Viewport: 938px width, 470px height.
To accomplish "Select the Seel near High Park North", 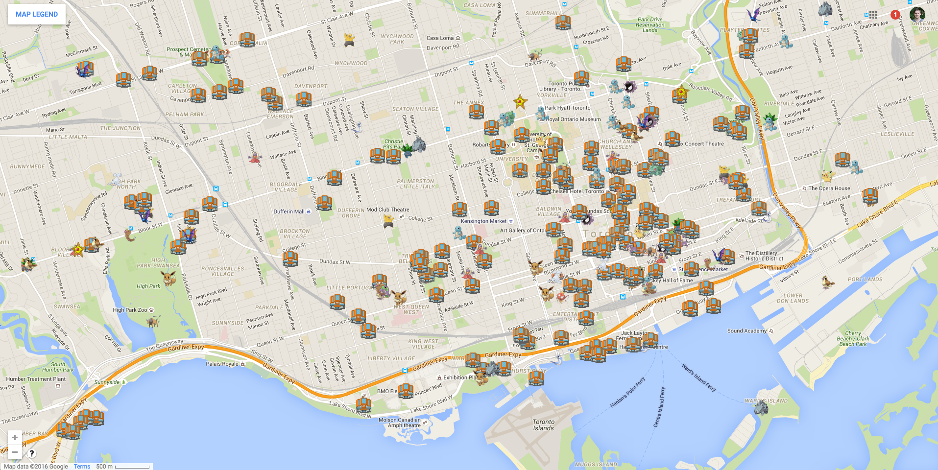I will click(x=116, y=180).
